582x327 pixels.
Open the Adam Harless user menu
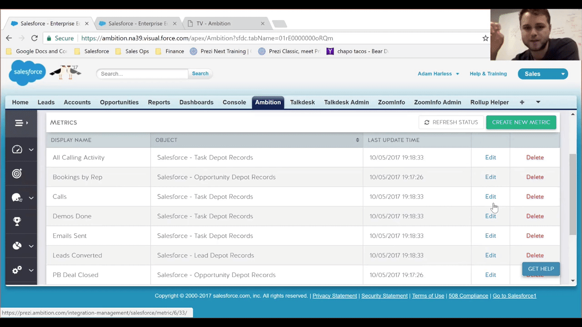click(x=438, y=74)
